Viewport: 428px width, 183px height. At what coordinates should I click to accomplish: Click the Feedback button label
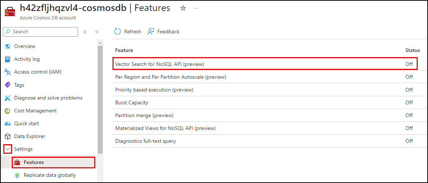[168, 31]
